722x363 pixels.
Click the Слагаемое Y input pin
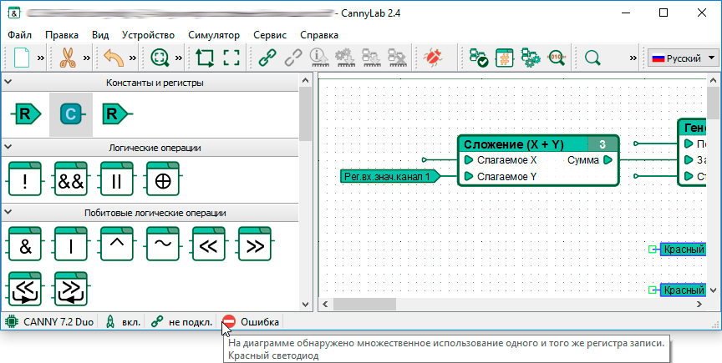469,176
